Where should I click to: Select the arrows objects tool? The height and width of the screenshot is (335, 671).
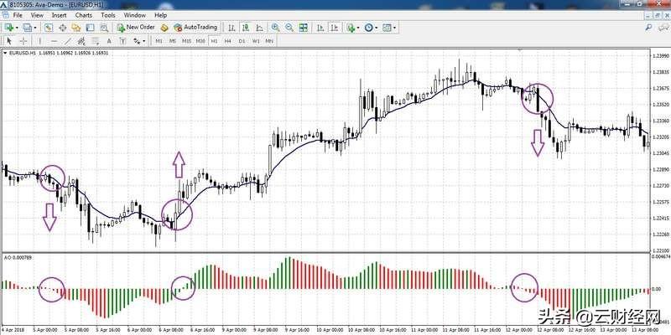pos(137,41)
